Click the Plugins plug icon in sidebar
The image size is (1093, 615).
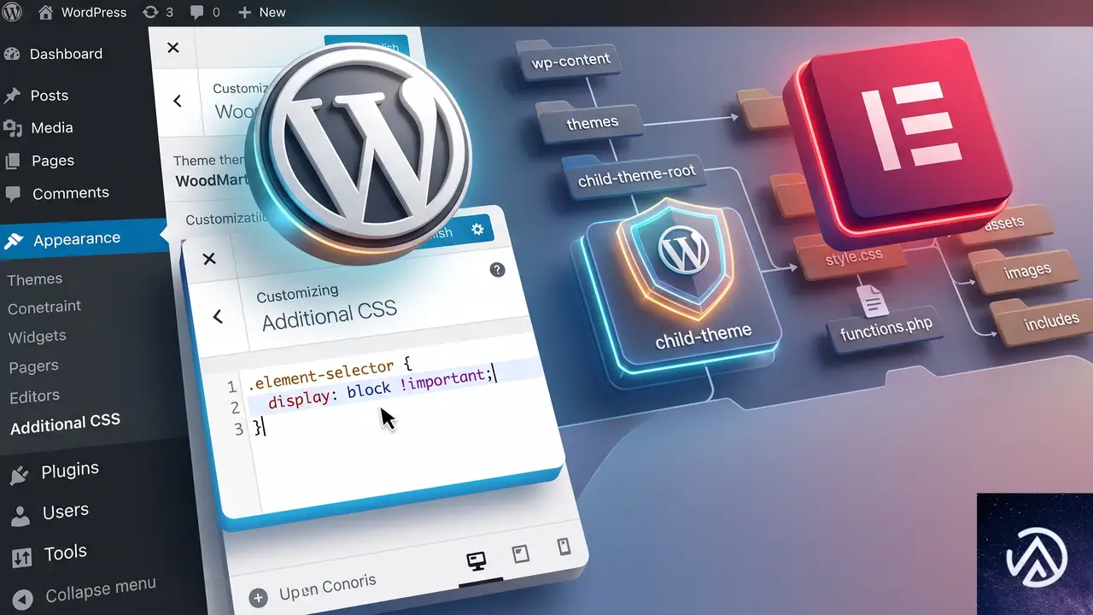coord(19,476)
